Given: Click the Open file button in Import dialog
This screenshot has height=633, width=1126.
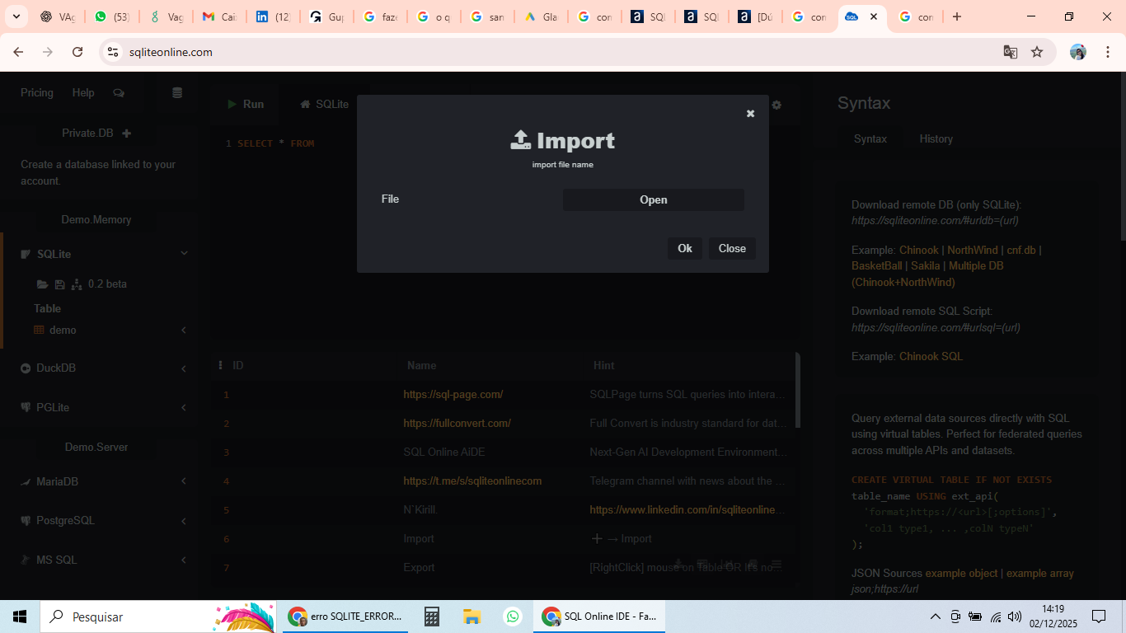Looking at the screenshot, I should pos(654,199).
